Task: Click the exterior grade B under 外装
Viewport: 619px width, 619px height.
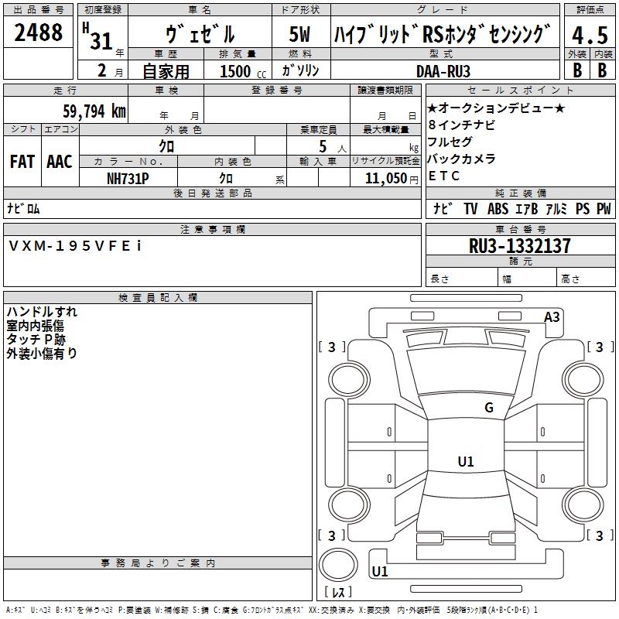Action: pos(577,70)
